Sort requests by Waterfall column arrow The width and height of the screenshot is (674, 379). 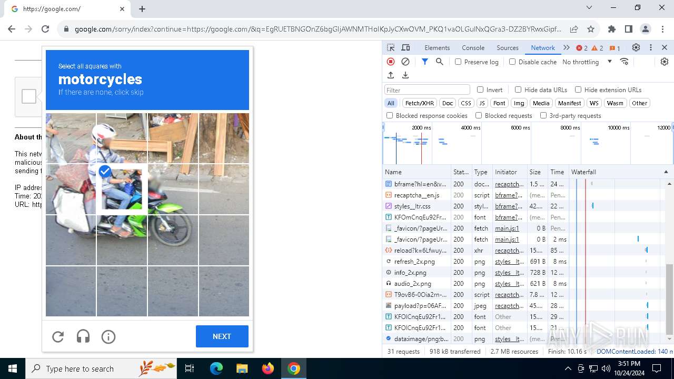666,172
